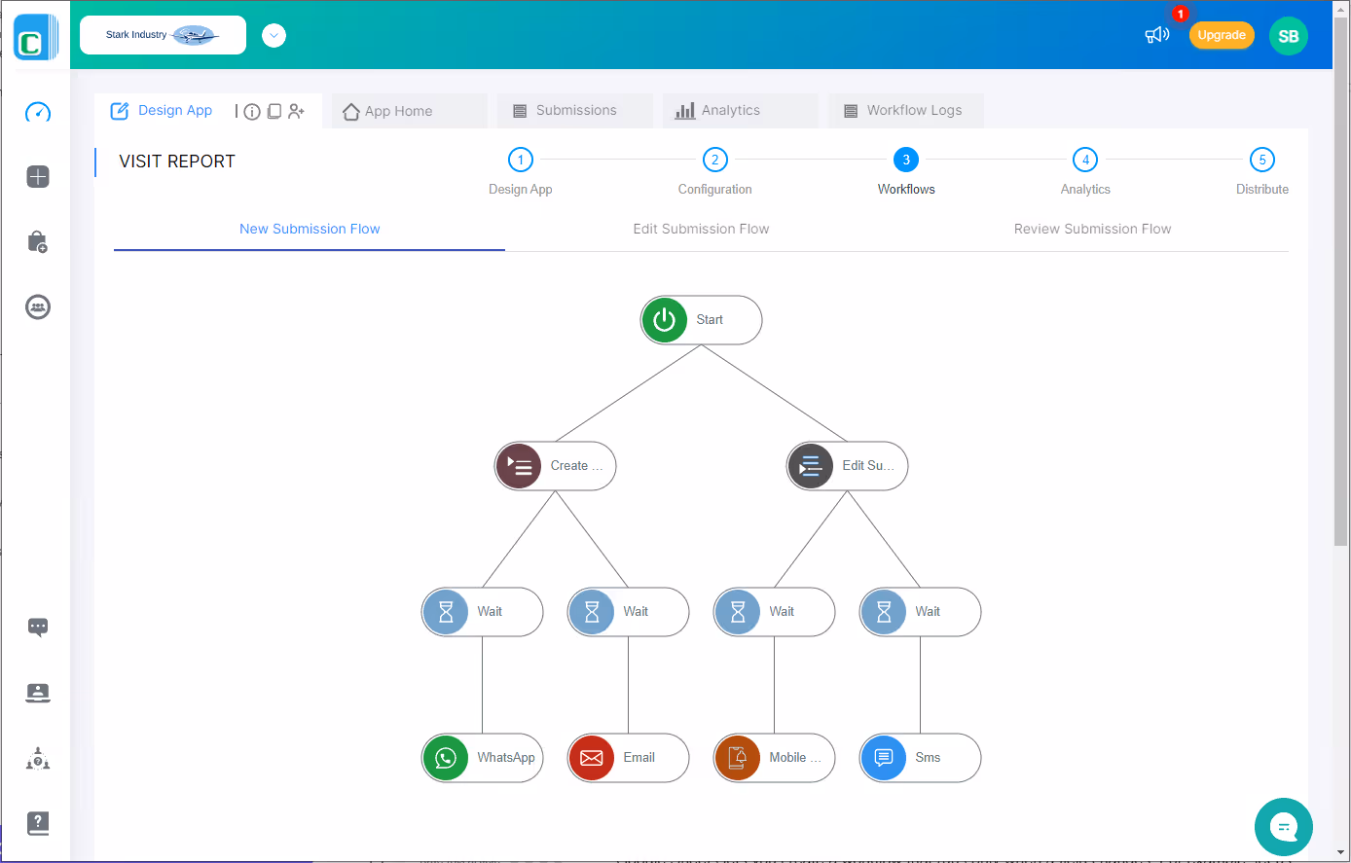This screenshot has width=1351, height=863.
Task: Click the Start node label
Action: point(710,320)
